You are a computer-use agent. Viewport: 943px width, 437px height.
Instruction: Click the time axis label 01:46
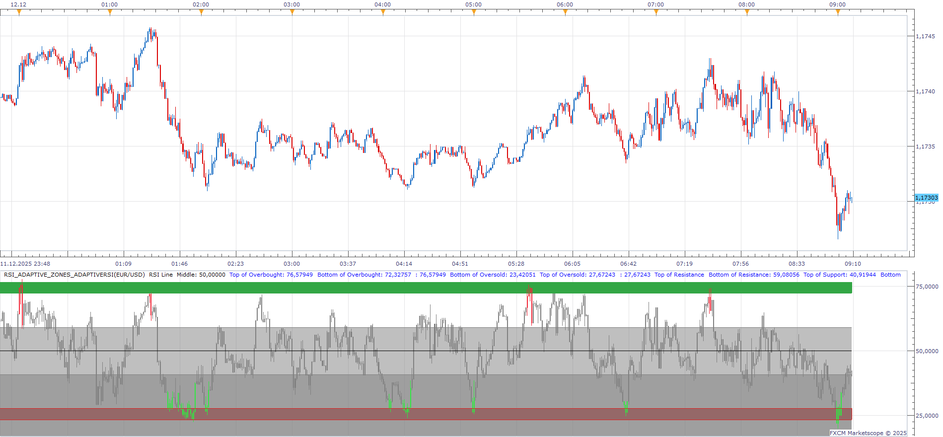point(180,264)
